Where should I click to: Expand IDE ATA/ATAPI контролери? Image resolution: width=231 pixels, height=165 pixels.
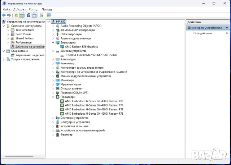(53, 30)
